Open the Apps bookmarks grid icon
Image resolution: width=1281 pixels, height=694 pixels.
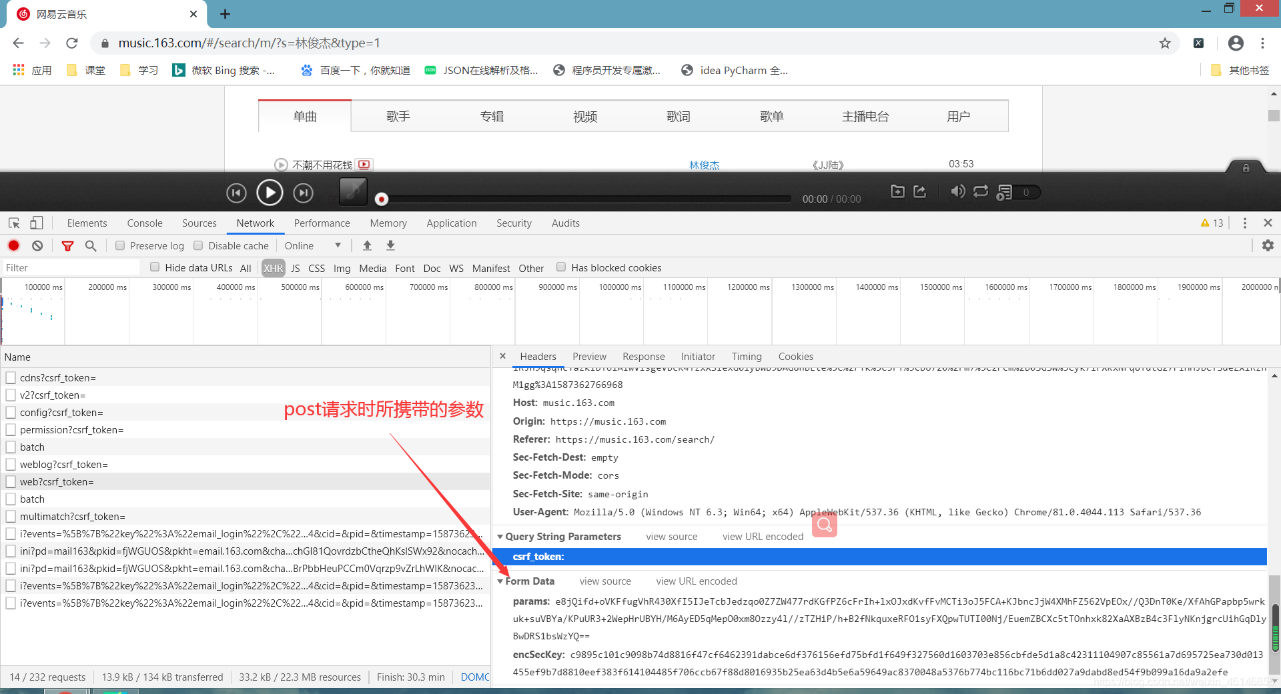click(x=19, y=70)
